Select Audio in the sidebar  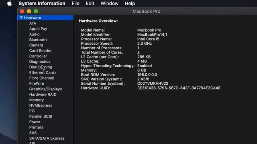pyautogui.click(x=34, y=34)
